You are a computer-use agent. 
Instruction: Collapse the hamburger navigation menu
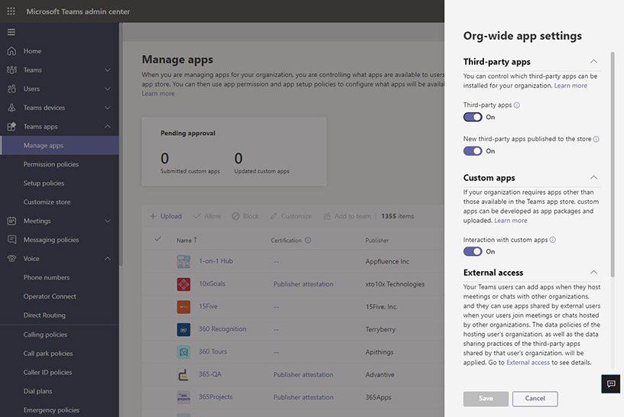pos(11,32)
